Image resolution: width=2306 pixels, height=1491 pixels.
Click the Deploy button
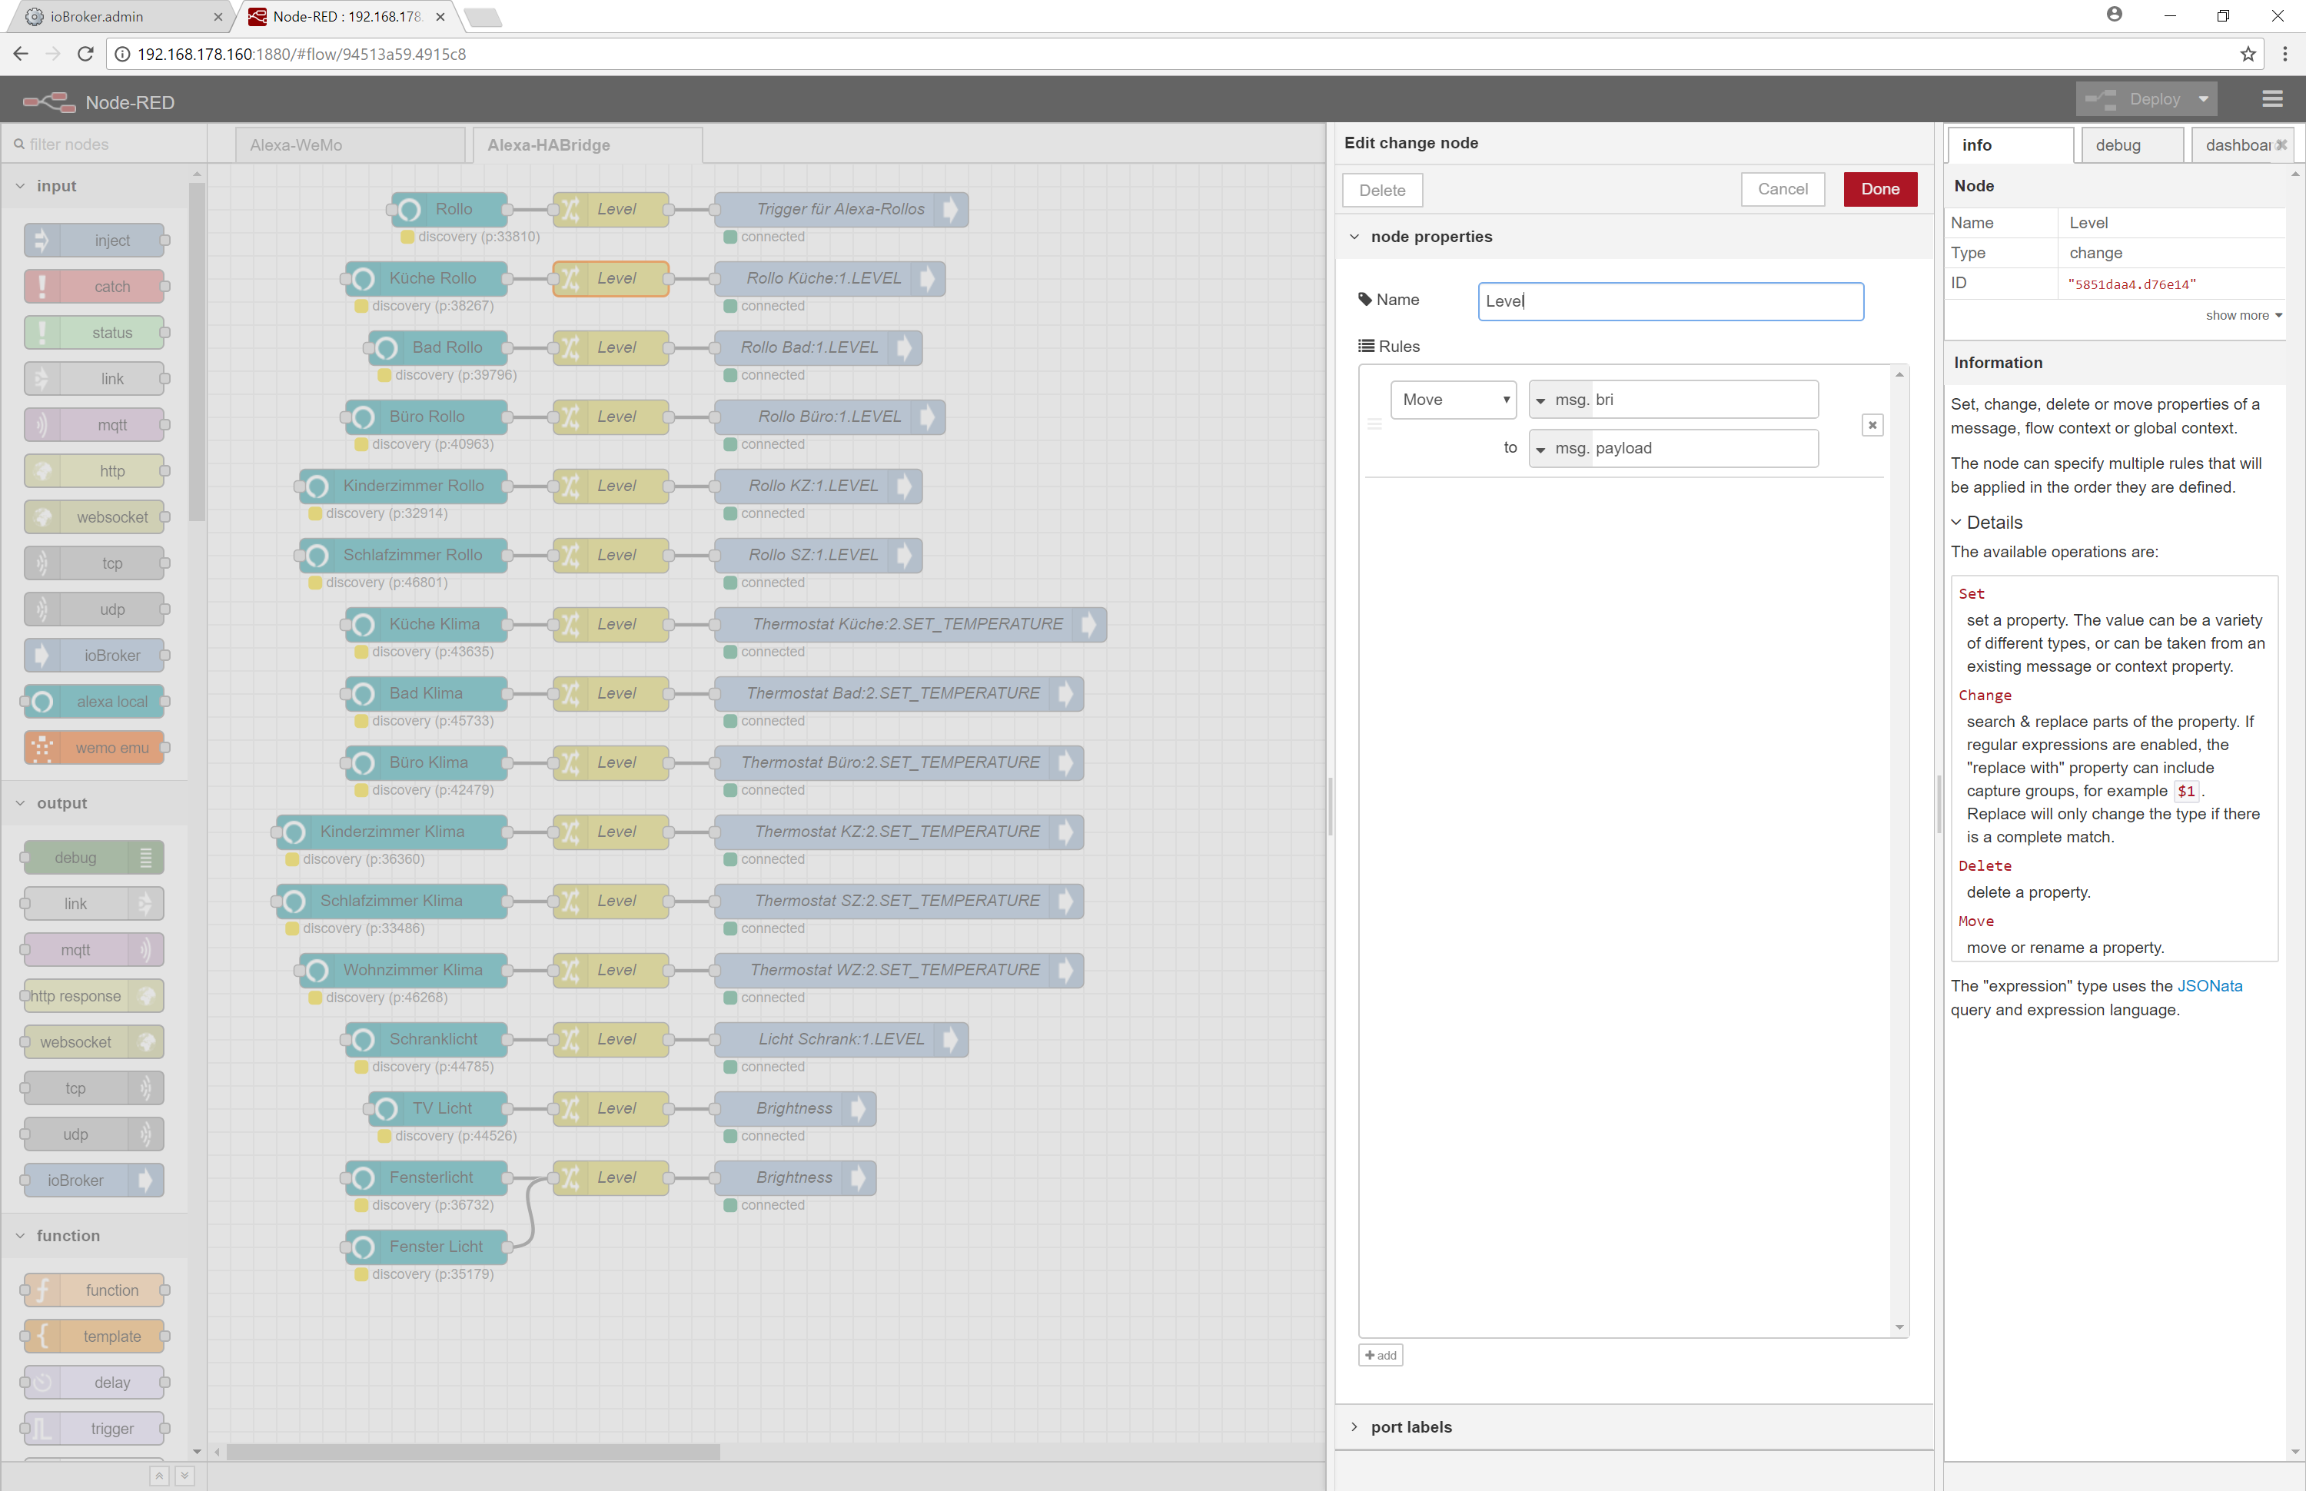pos(2135,100)
